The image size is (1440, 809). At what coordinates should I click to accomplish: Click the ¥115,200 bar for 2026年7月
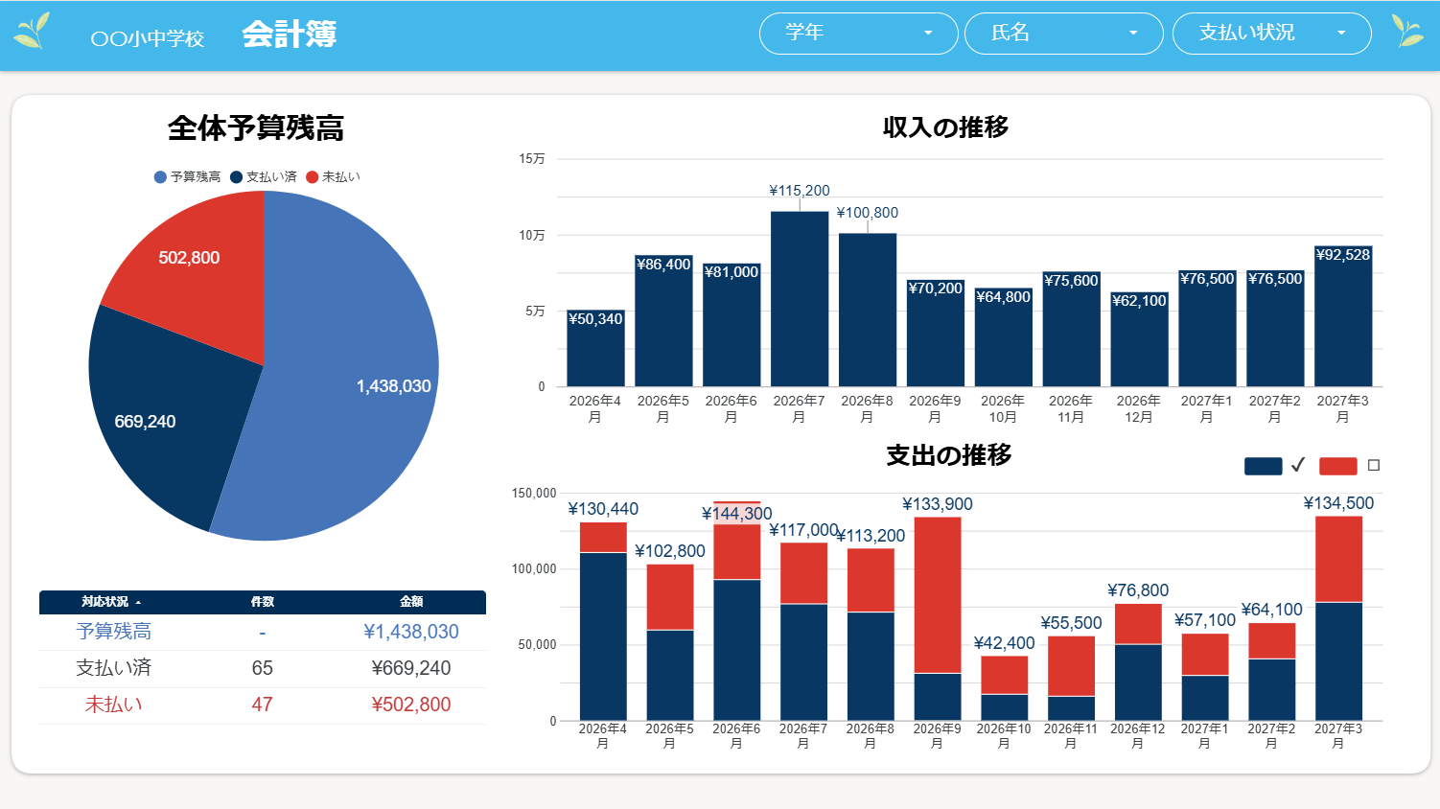coord(800,299)
